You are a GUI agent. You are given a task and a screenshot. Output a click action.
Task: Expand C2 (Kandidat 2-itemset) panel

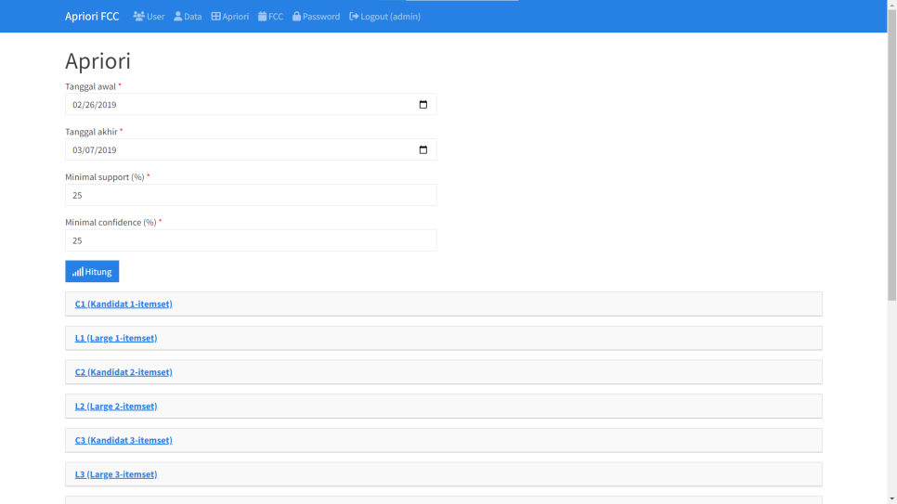tap(123, 372)
